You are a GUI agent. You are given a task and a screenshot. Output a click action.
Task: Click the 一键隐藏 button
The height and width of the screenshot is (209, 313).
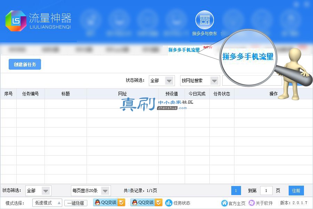[76, 203]
